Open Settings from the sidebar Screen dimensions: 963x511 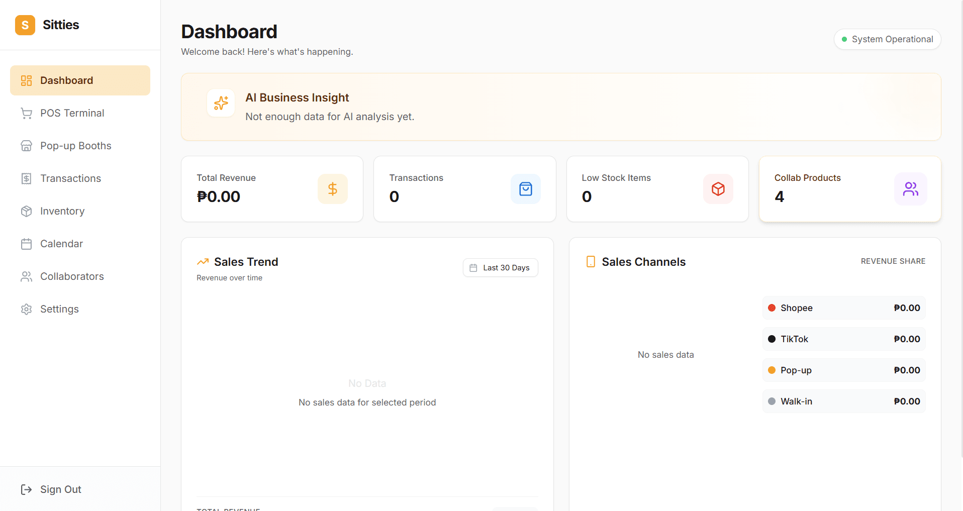pyautogui.click(x=80, y=309)
